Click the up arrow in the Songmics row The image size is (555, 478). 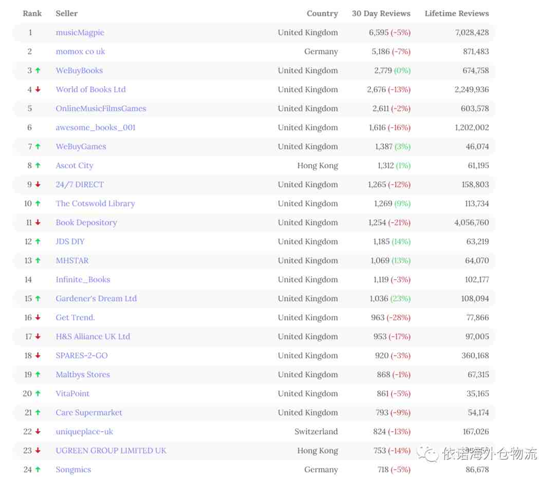point(38,469)
